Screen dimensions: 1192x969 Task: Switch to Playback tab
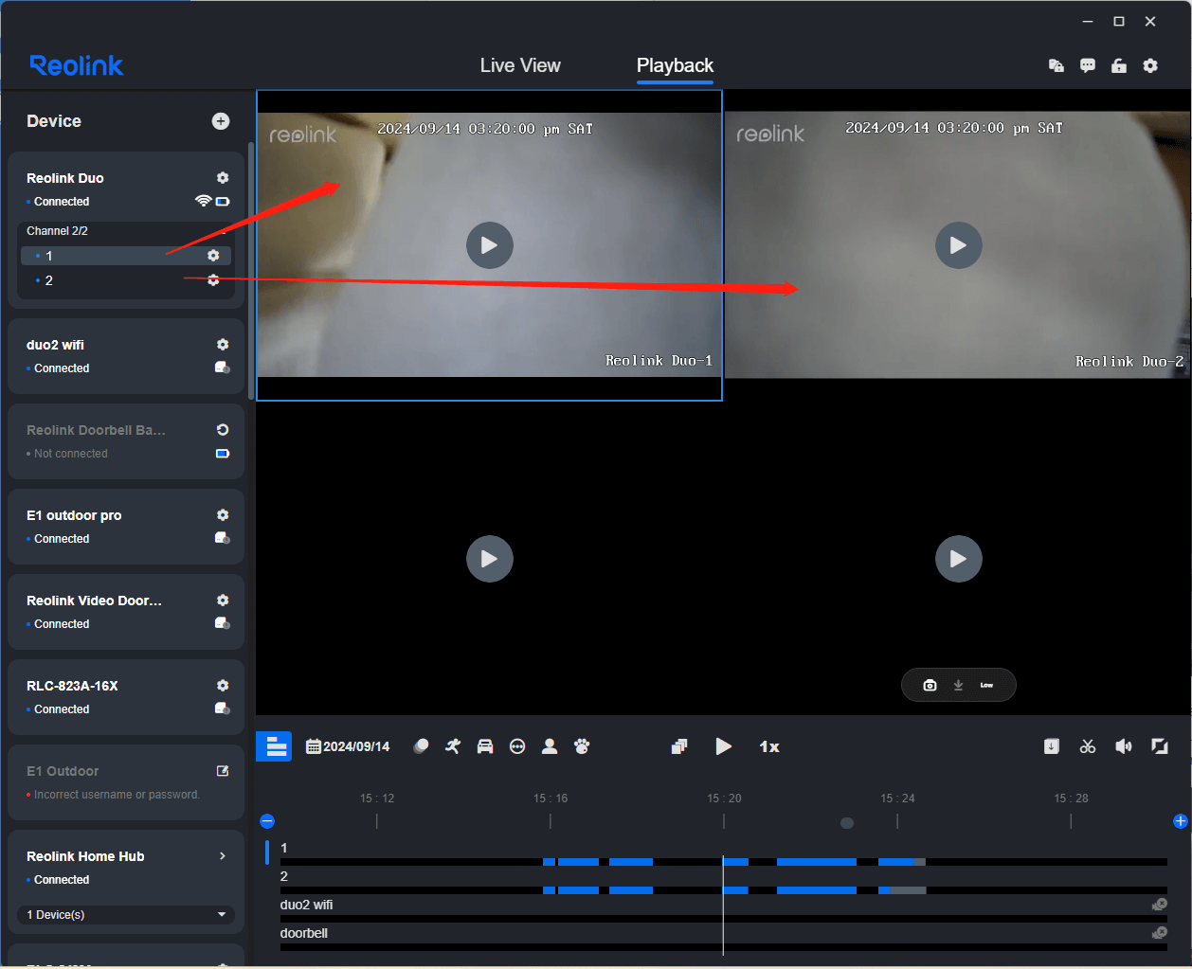click(x=675, y=65)
